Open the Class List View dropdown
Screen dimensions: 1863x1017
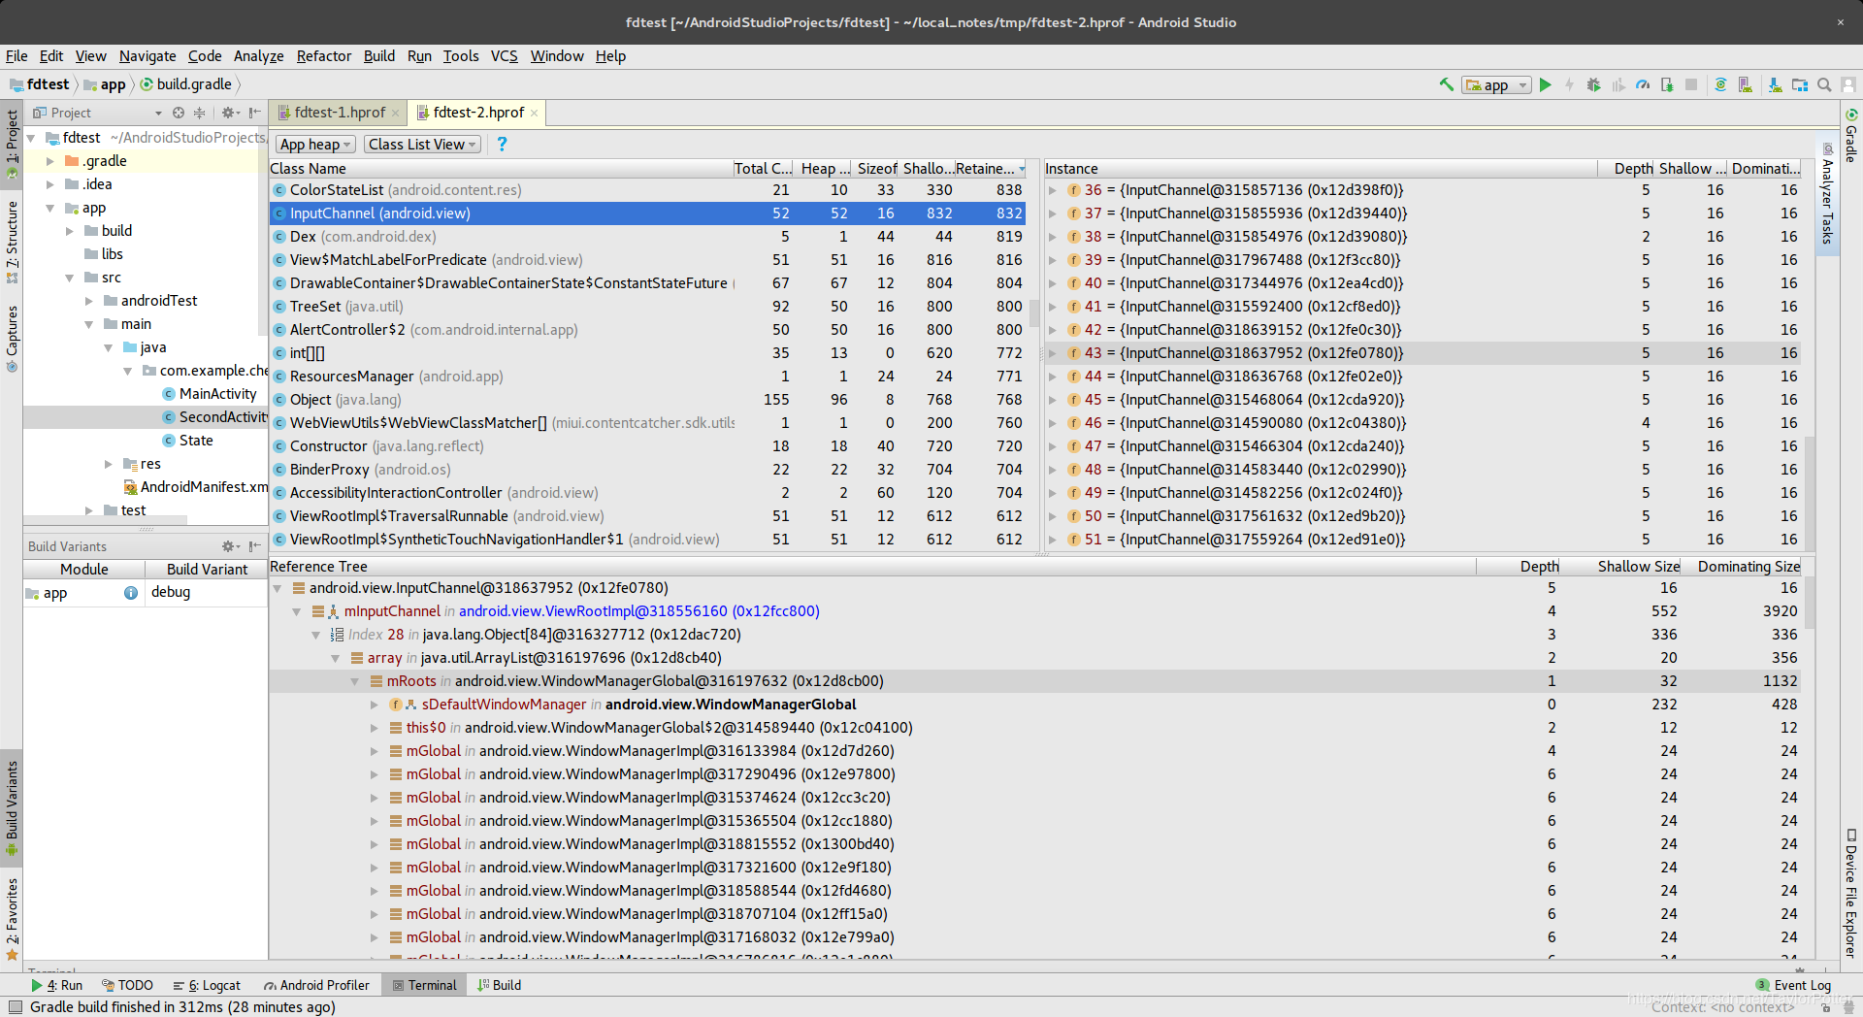coord(422,145)
